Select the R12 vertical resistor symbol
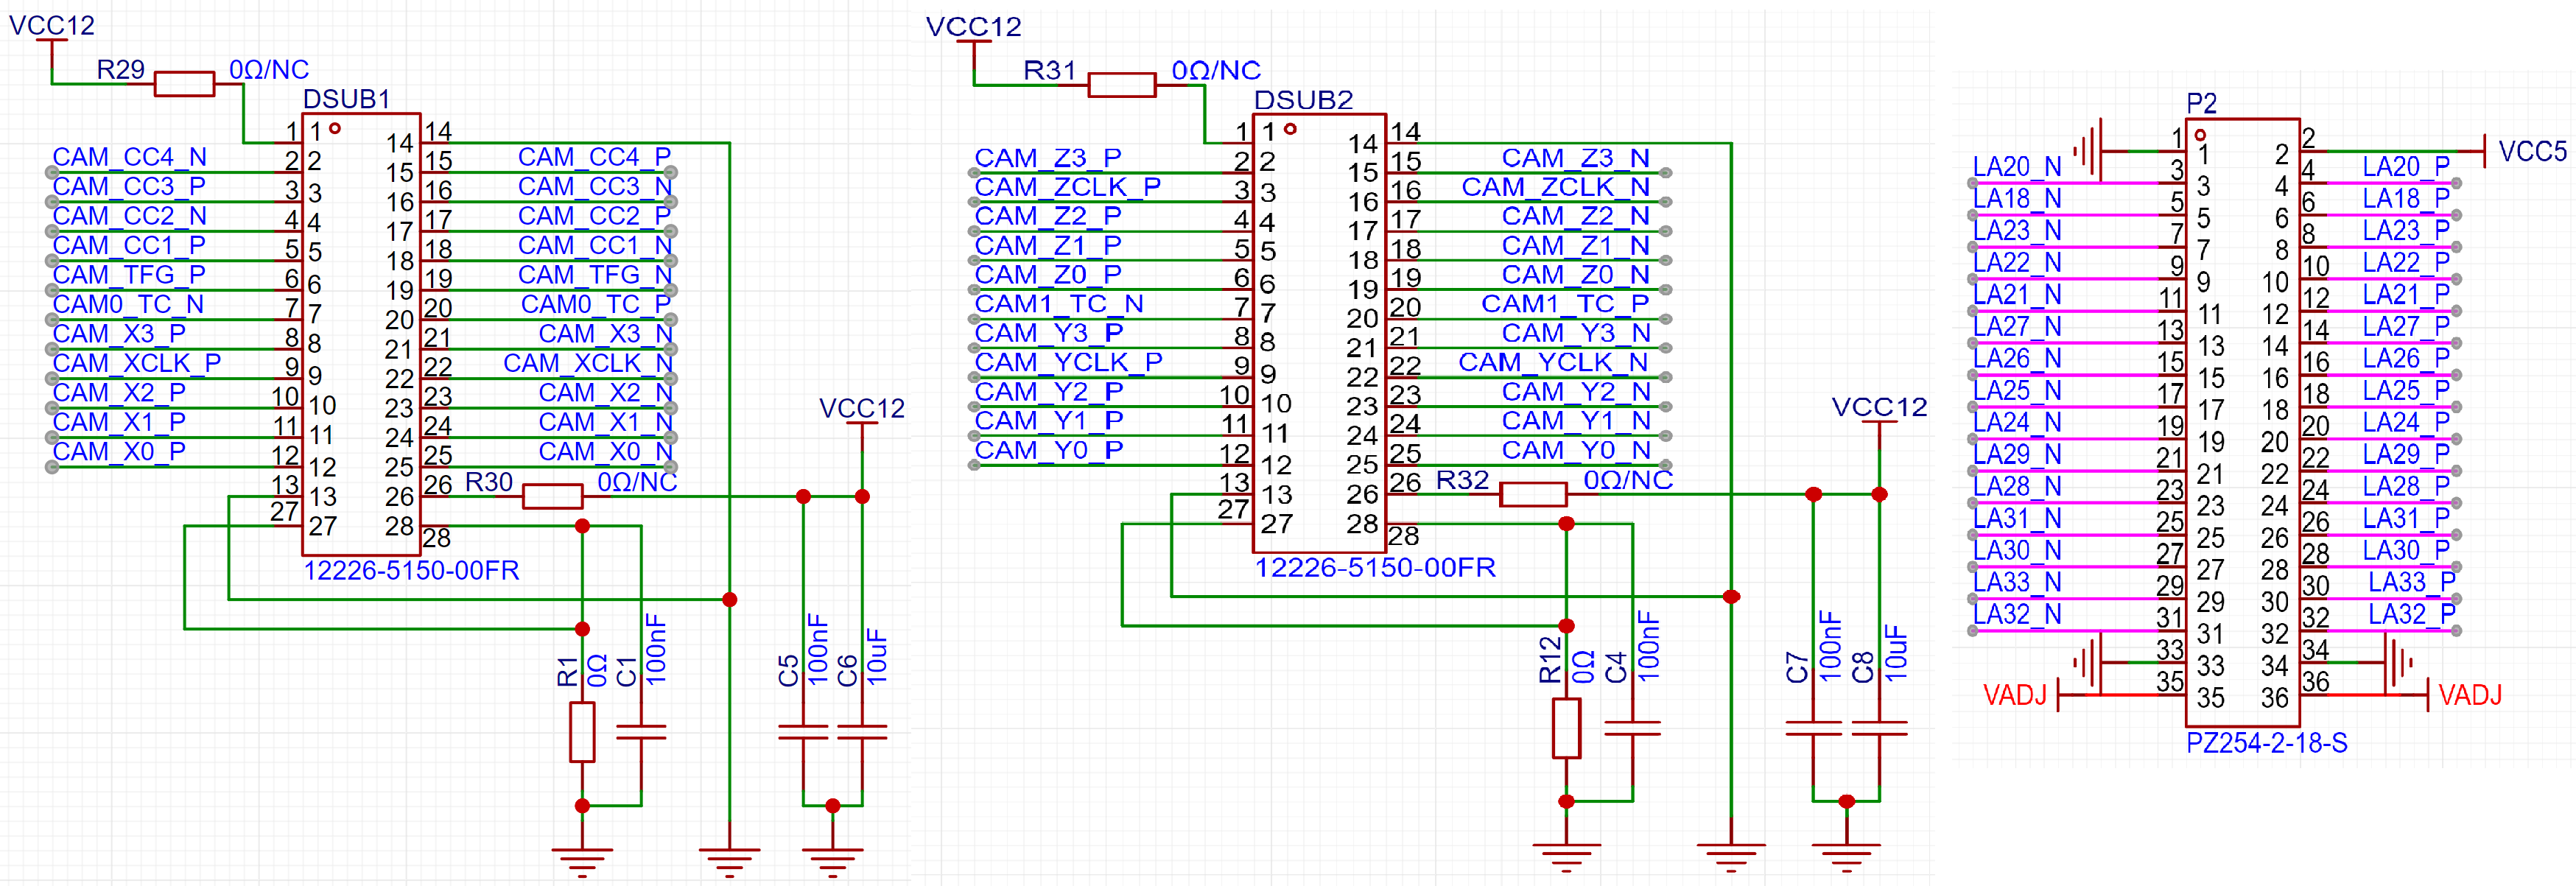The image size is (2576, 886). 1566,729
